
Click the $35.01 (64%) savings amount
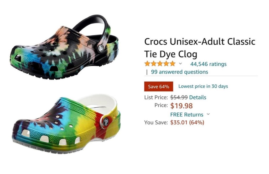187,122
